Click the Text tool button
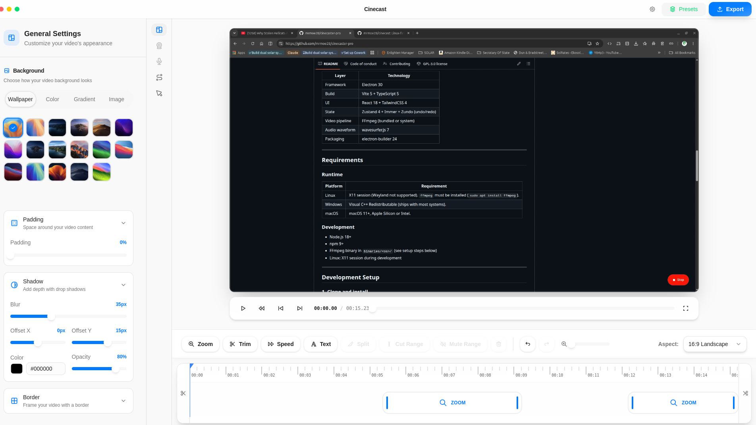The image size is (756, 425). [x=321, y=344]
